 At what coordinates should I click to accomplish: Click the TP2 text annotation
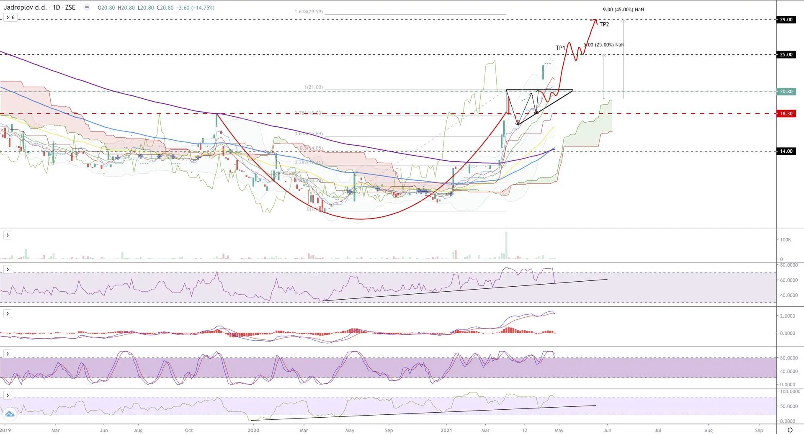tap(604, 24)
